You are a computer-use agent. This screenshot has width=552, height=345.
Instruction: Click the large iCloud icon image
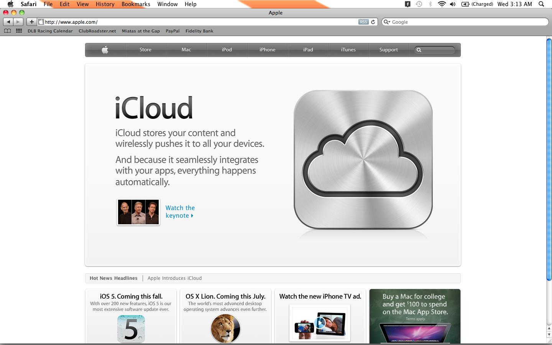pyautogui.click(x=363, y=159)
